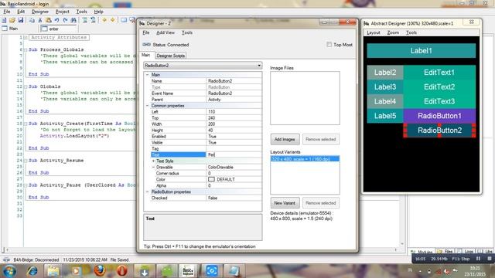Image resolution: width=495 pixels, height=278 pixels.
Task: Click Remove selected under Image Files
Action: coord(321,139)
